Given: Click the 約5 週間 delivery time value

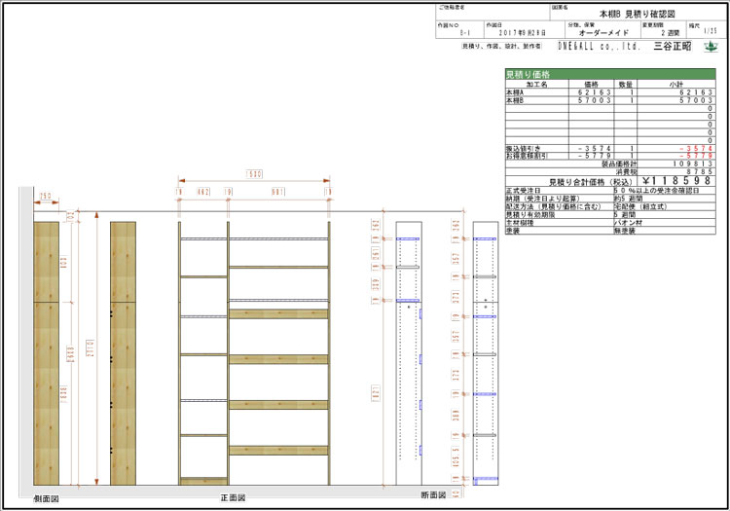Looking at the screenshot, I should click(629, 199).
